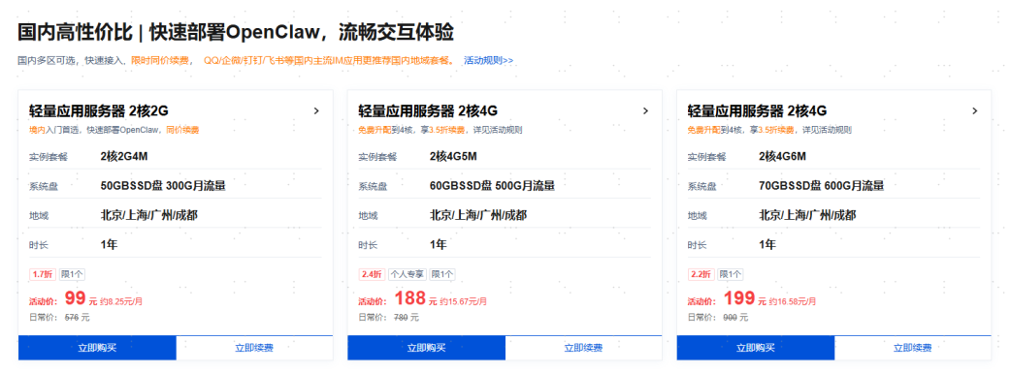The image size is (1011, 373).
Task: Select the 2核2G4M instance package text
Action: 124,157
